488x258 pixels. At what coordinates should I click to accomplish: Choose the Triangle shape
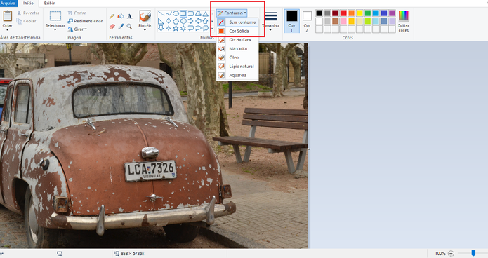pos(206,14)
